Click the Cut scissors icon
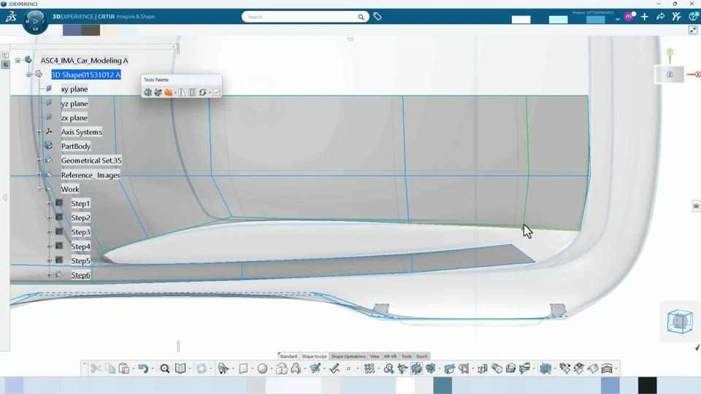The width and height of the screenshot is (701, 394). coord(96,368)
